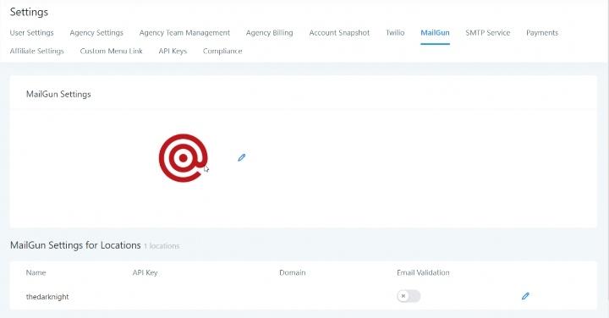Viewport: 609px width, 318px height.
Task: Open the SMTP Service tab
Action: click(488, 33)
